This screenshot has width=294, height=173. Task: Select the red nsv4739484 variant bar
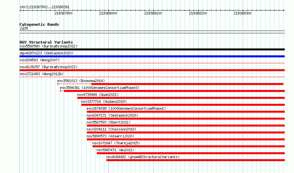point(181,98)
